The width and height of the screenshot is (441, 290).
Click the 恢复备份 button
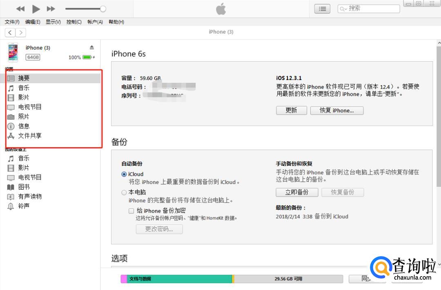click(343, 192)
